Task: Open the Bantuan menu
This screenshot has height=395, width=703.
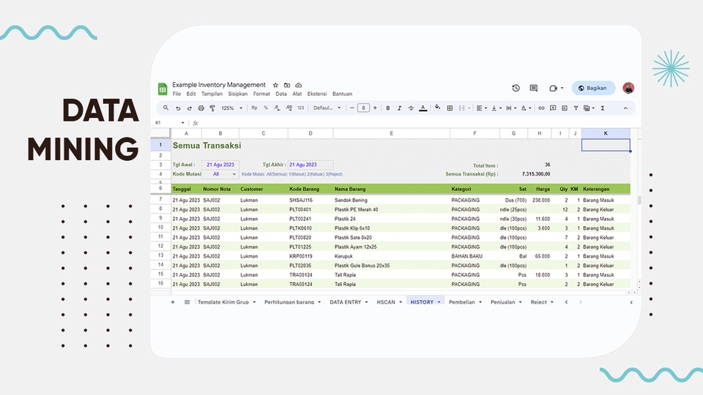Action: (x=342, y=94)
